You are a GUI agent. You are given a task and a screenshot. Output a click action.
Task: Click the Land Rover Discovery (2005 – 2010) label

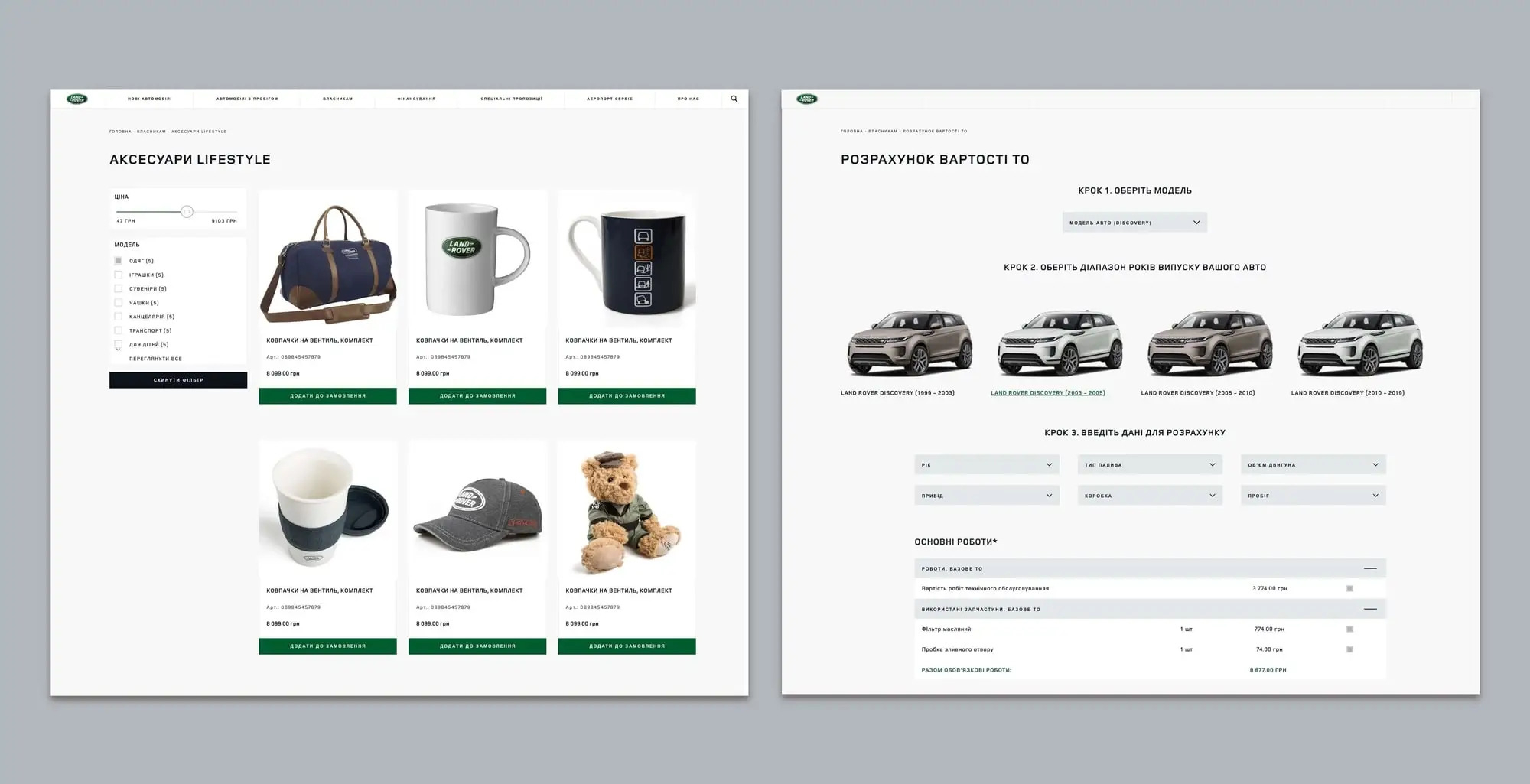pos(1198,393)
